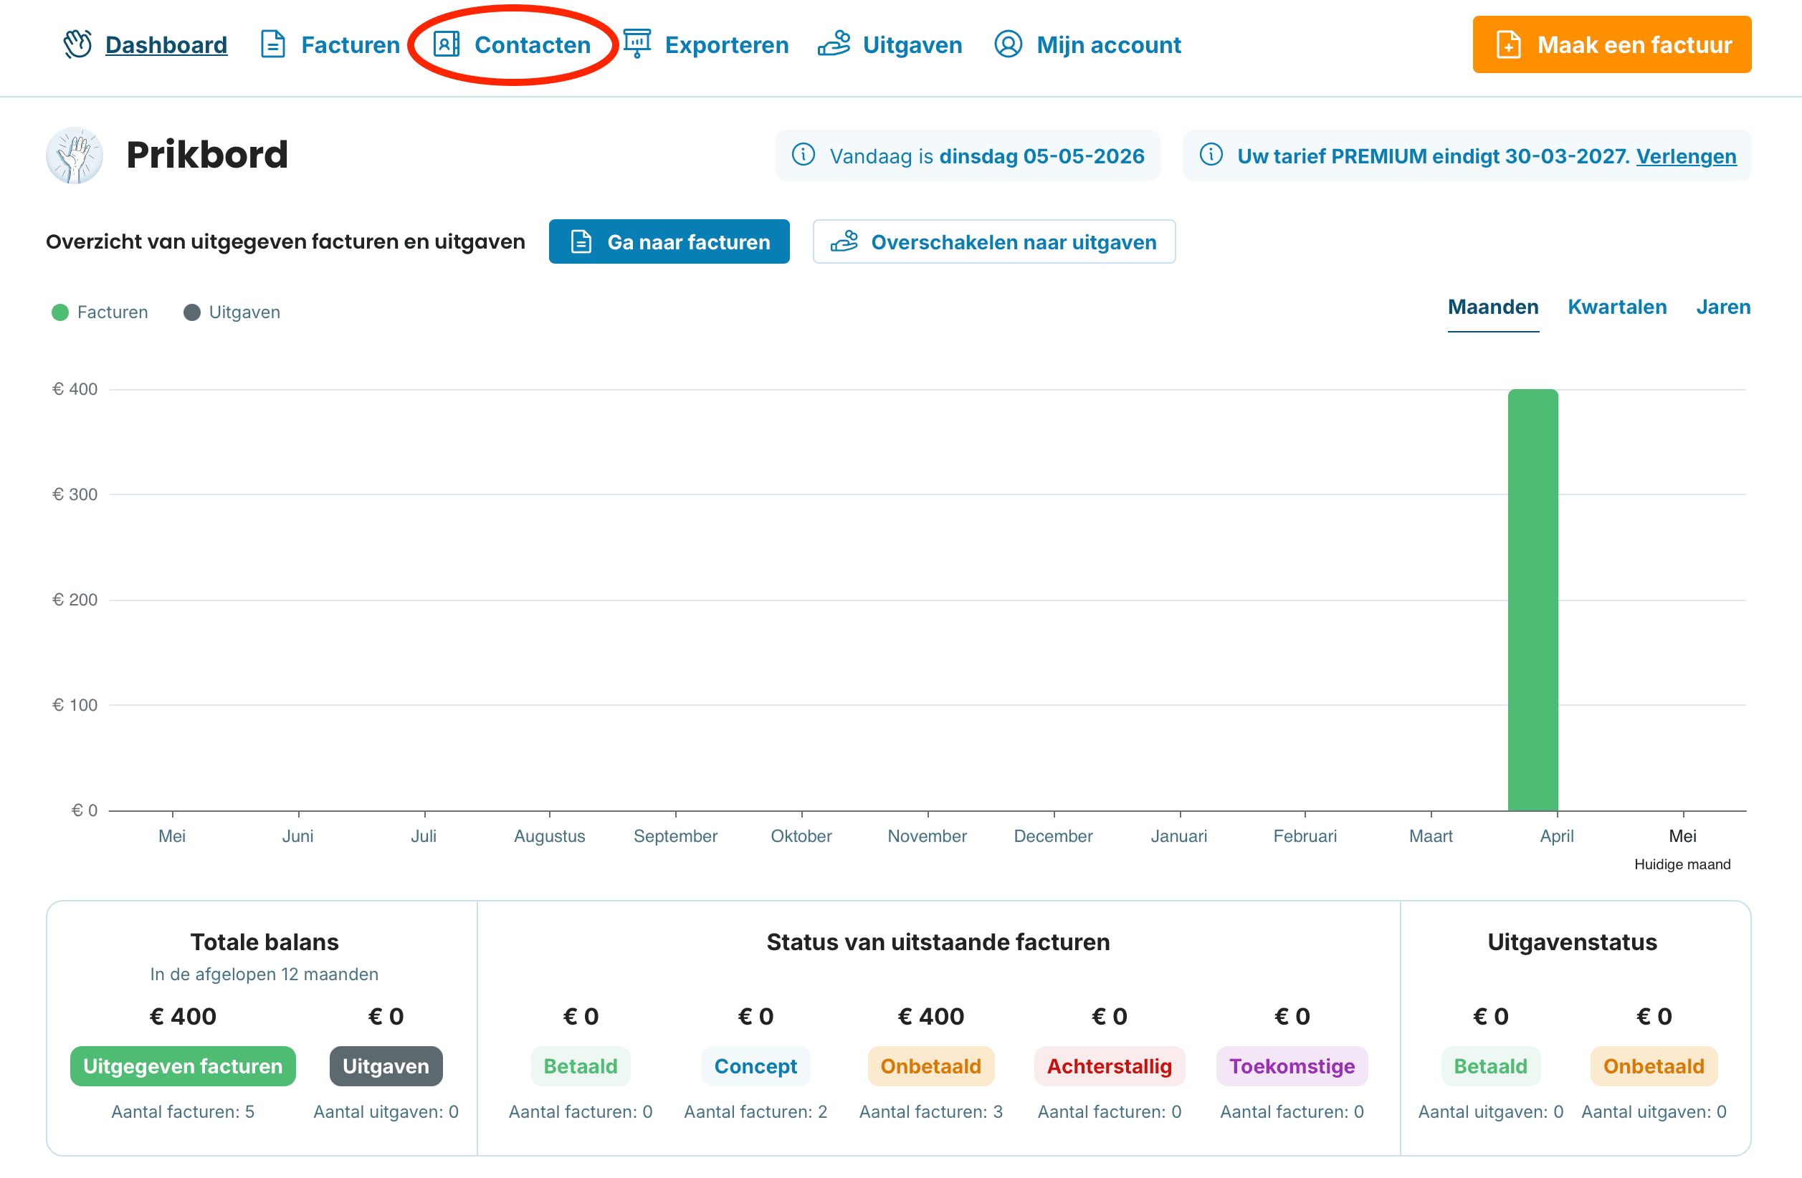This screenshot has height=1178, width=1802.
Task: Click the Onbetaald badge under Uitgavenstatus
Action: point(1653,1066)
